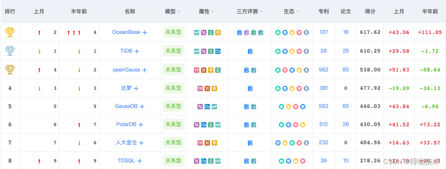Click the blue shield ecosystem icon for TiDB

(x=285, y=51)
